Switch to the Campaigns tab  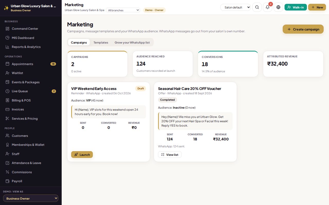pos(79,42)
